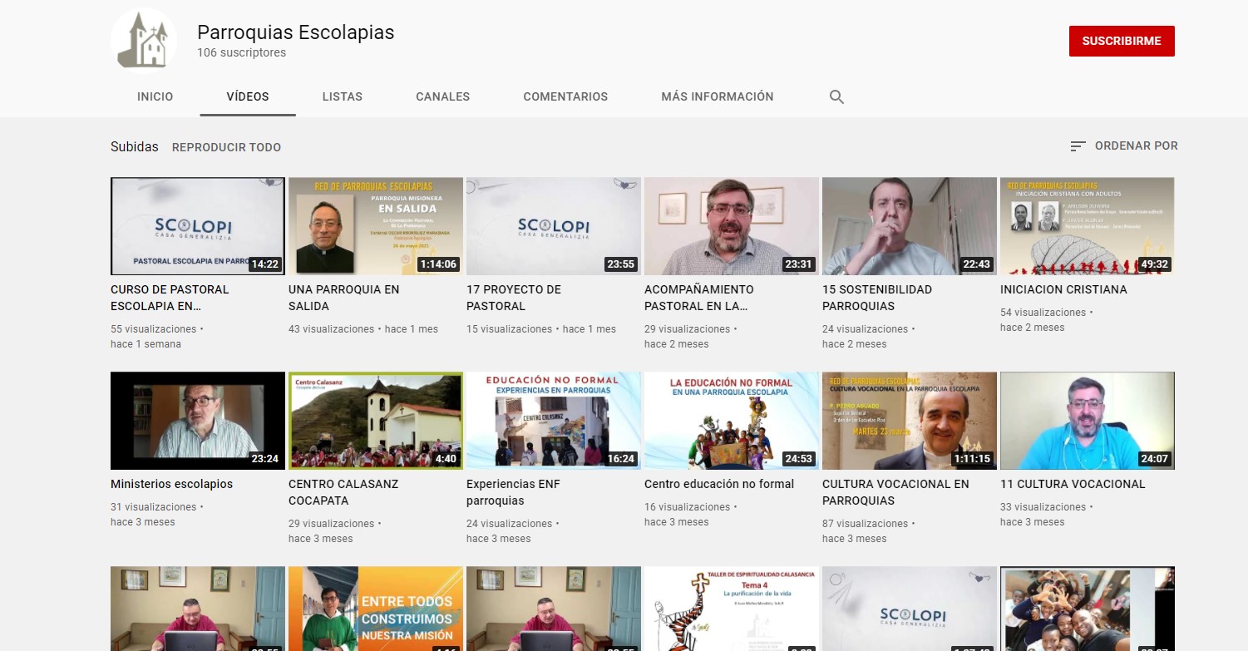Open the Ministerios escolapios video thumbnail
The height and width of the screenshot is (651, 1248).
click(198, 421)
